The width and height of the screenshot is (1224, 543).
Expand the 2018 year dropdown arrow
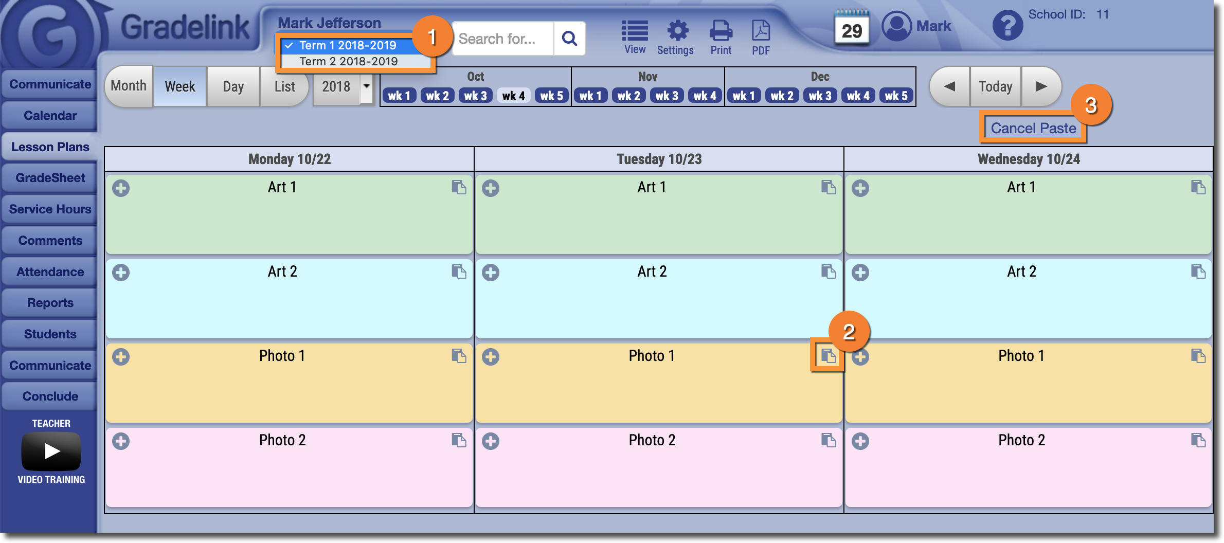pos(366,87)
